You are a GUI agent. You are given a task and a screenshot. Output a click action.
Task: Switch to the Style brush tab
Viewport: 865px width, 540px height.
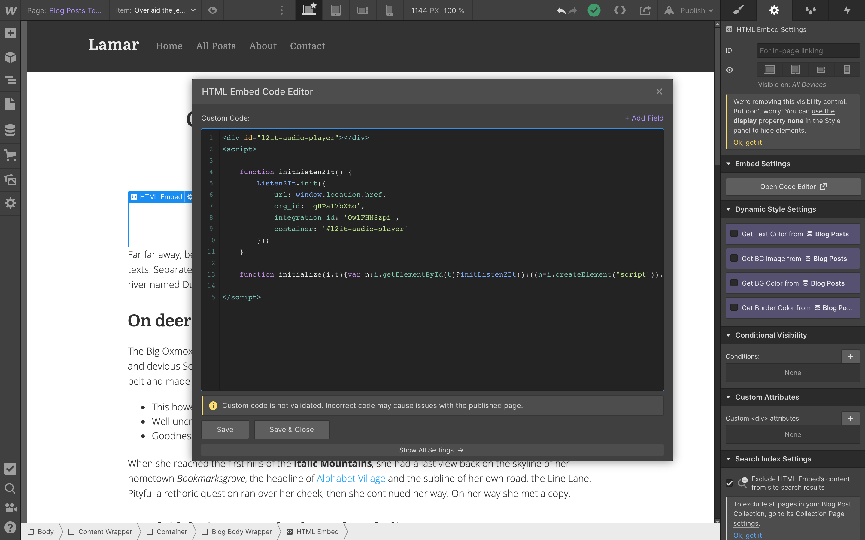pyautogui.click(x=739, y=10)
